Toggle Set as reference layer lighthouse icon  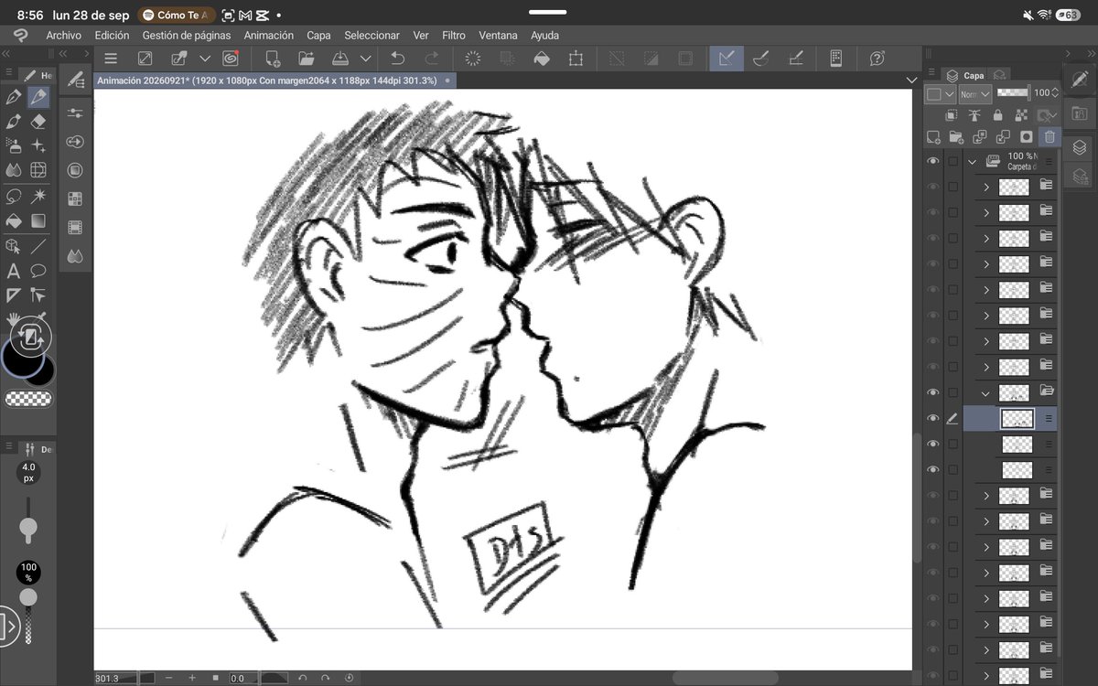tap(974, 115)
